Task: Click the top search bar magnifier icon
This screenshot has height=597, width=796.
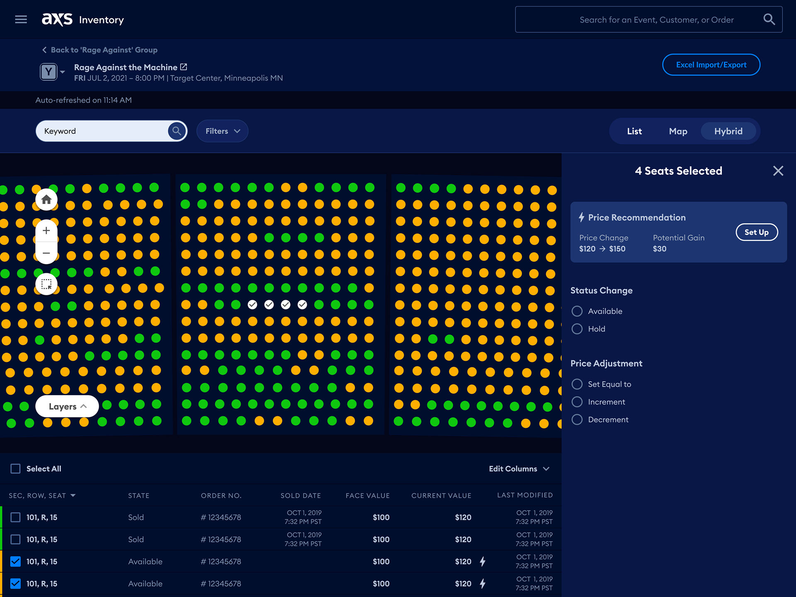Action: point(769,19)
